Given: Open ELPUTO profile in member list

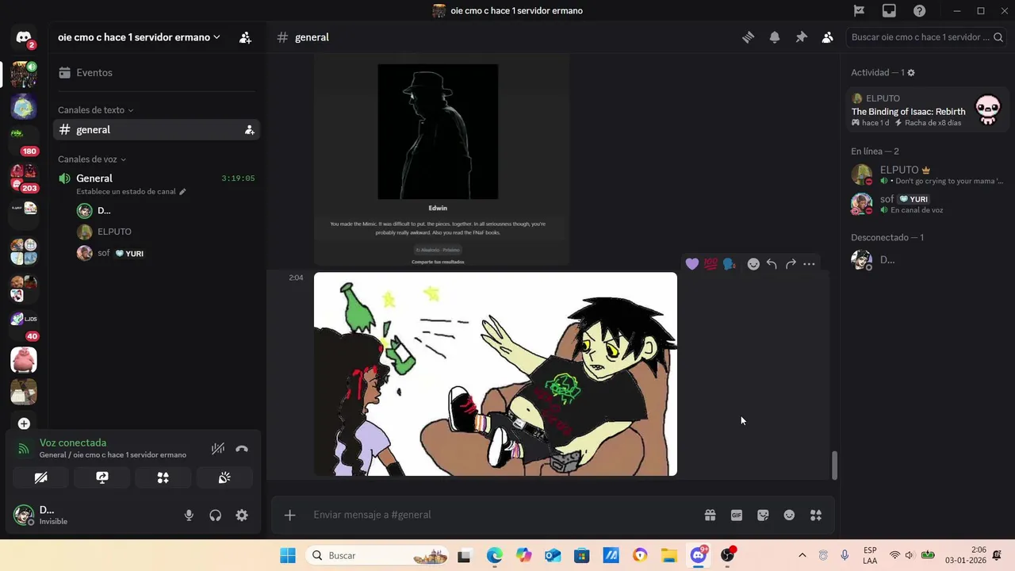Looking at the screenshot, I should tap(926, 174).
